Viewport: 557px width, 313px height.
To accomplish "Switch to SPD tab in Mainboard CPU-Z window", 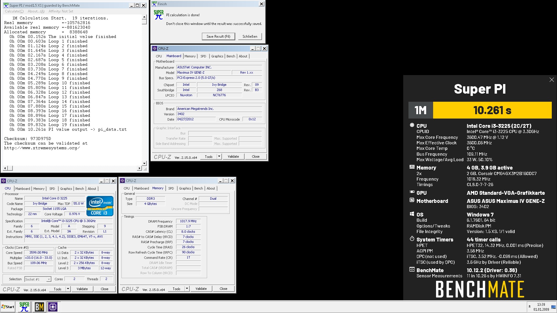I will [x=203, y=56].
